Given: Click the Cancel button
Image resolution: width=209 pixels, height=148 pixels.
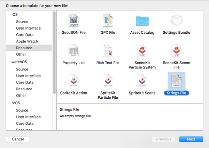Looking at the screenshot, I should pos(18,139).
